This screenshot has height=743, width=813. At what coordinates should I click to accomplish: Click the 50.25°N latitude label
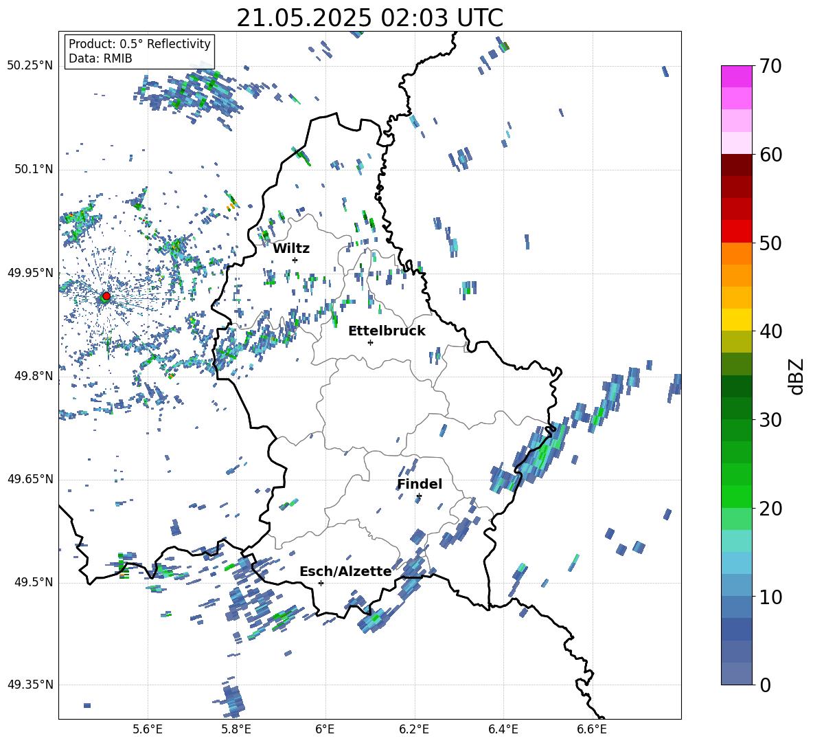point(30,66)
